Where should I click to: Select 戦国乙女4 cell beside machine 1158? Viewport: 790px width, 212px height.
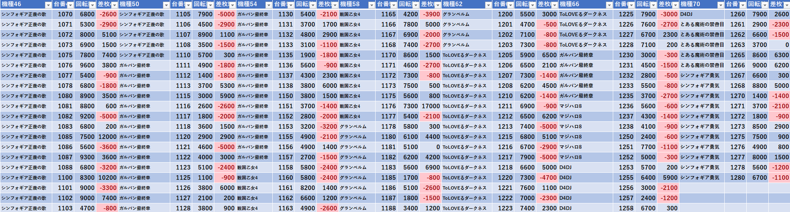tap(254, 167)
